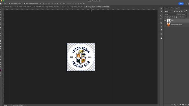Viewport: 189px width, 106px height.
Task: Lock image pixels brush icon
Action: 170,17
